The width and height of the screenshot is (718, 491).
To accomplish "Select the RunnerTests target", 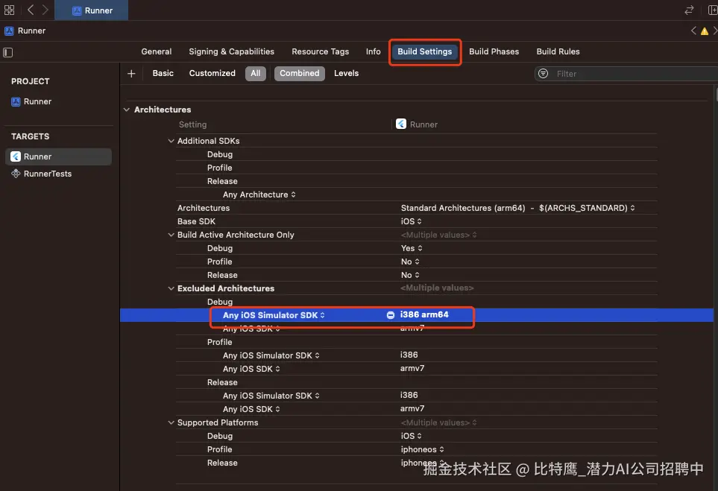I will 48,174.
